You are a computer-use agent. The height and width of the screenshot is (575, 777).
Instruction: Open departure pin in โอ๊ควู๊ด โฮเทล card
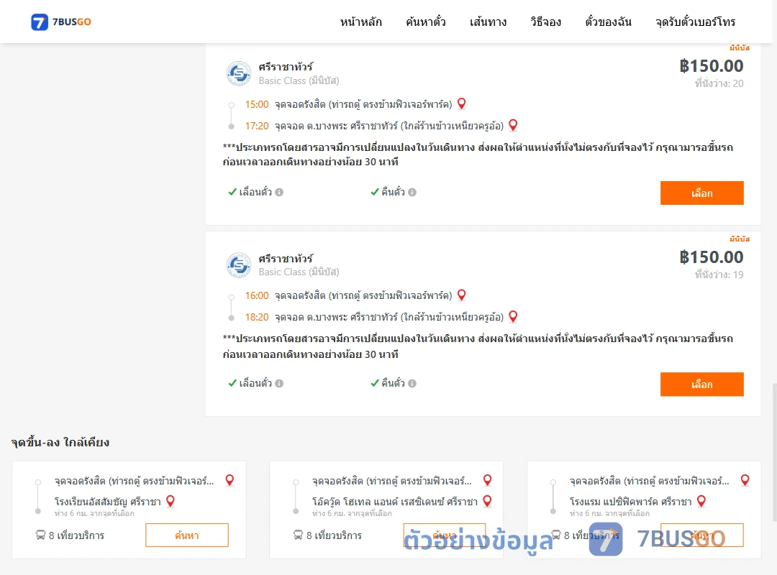click(x=487, y=480)
